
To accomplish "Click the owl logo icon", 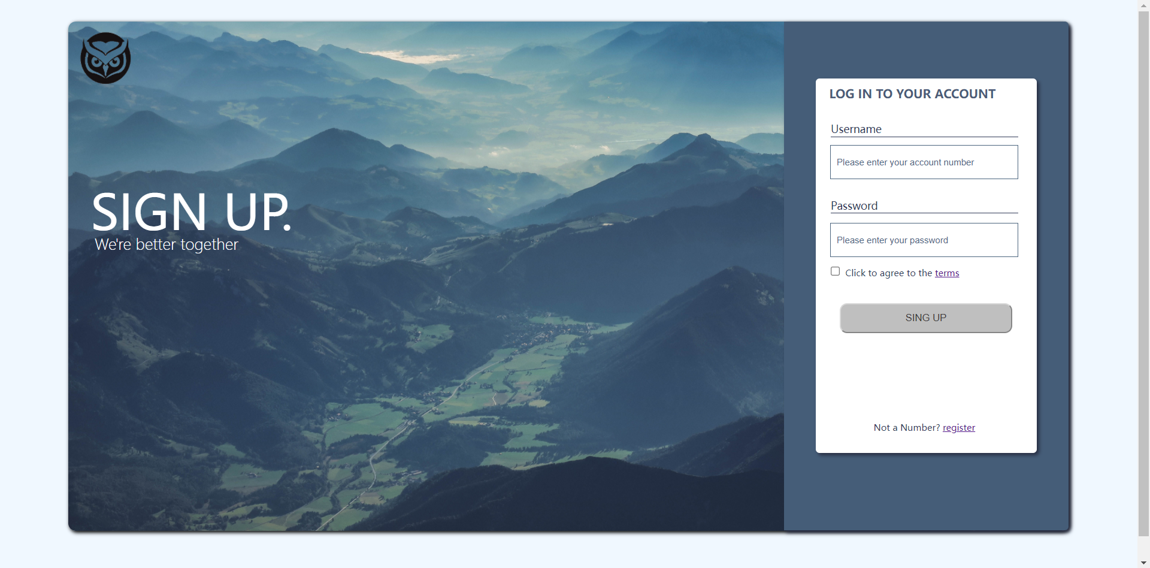I will tap(105, 58).
